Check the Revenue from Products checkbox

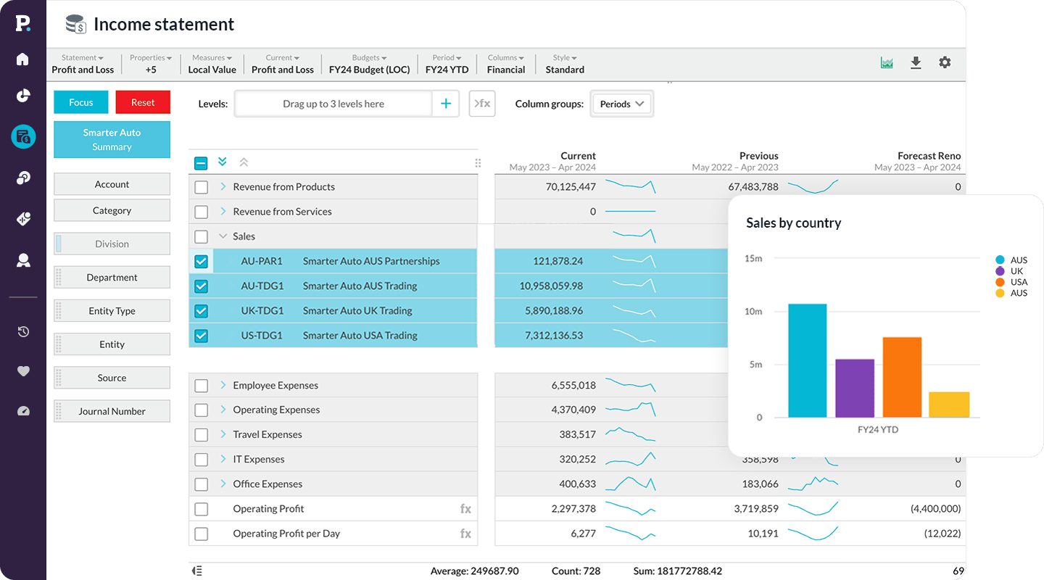[x=202, y=187]
